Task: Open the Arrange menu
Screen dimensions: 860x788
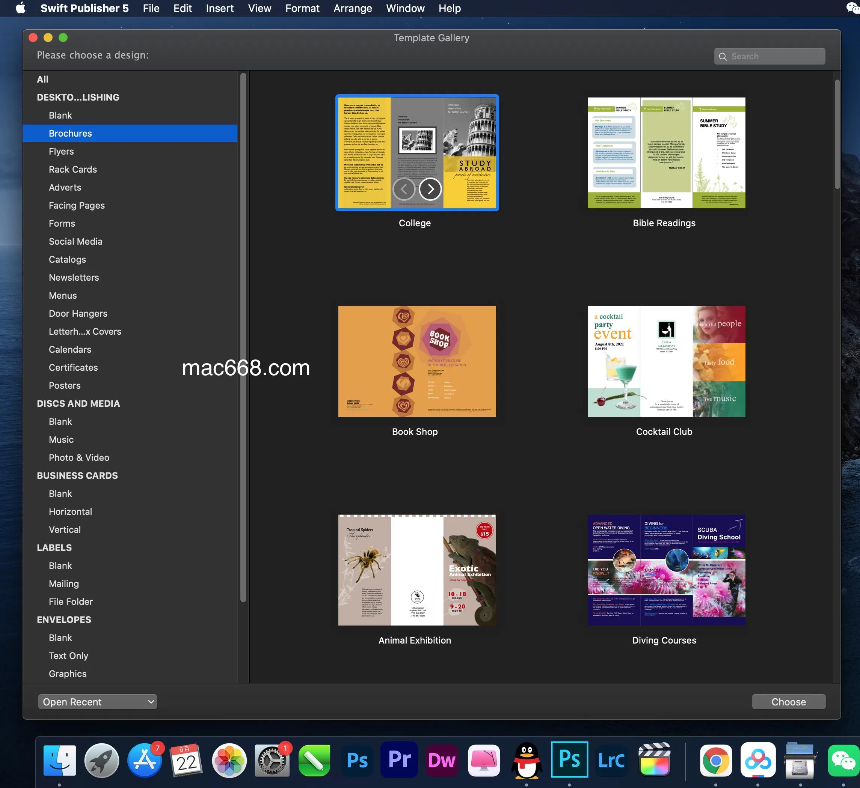Action: [352, 8]
